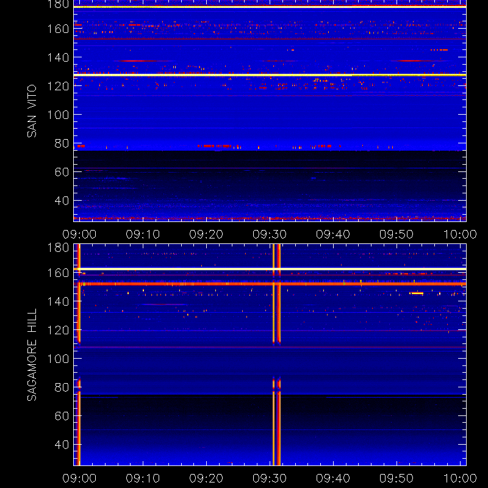Click the 09:00 time label under Sagamore Hill plot

click(79, 478)
